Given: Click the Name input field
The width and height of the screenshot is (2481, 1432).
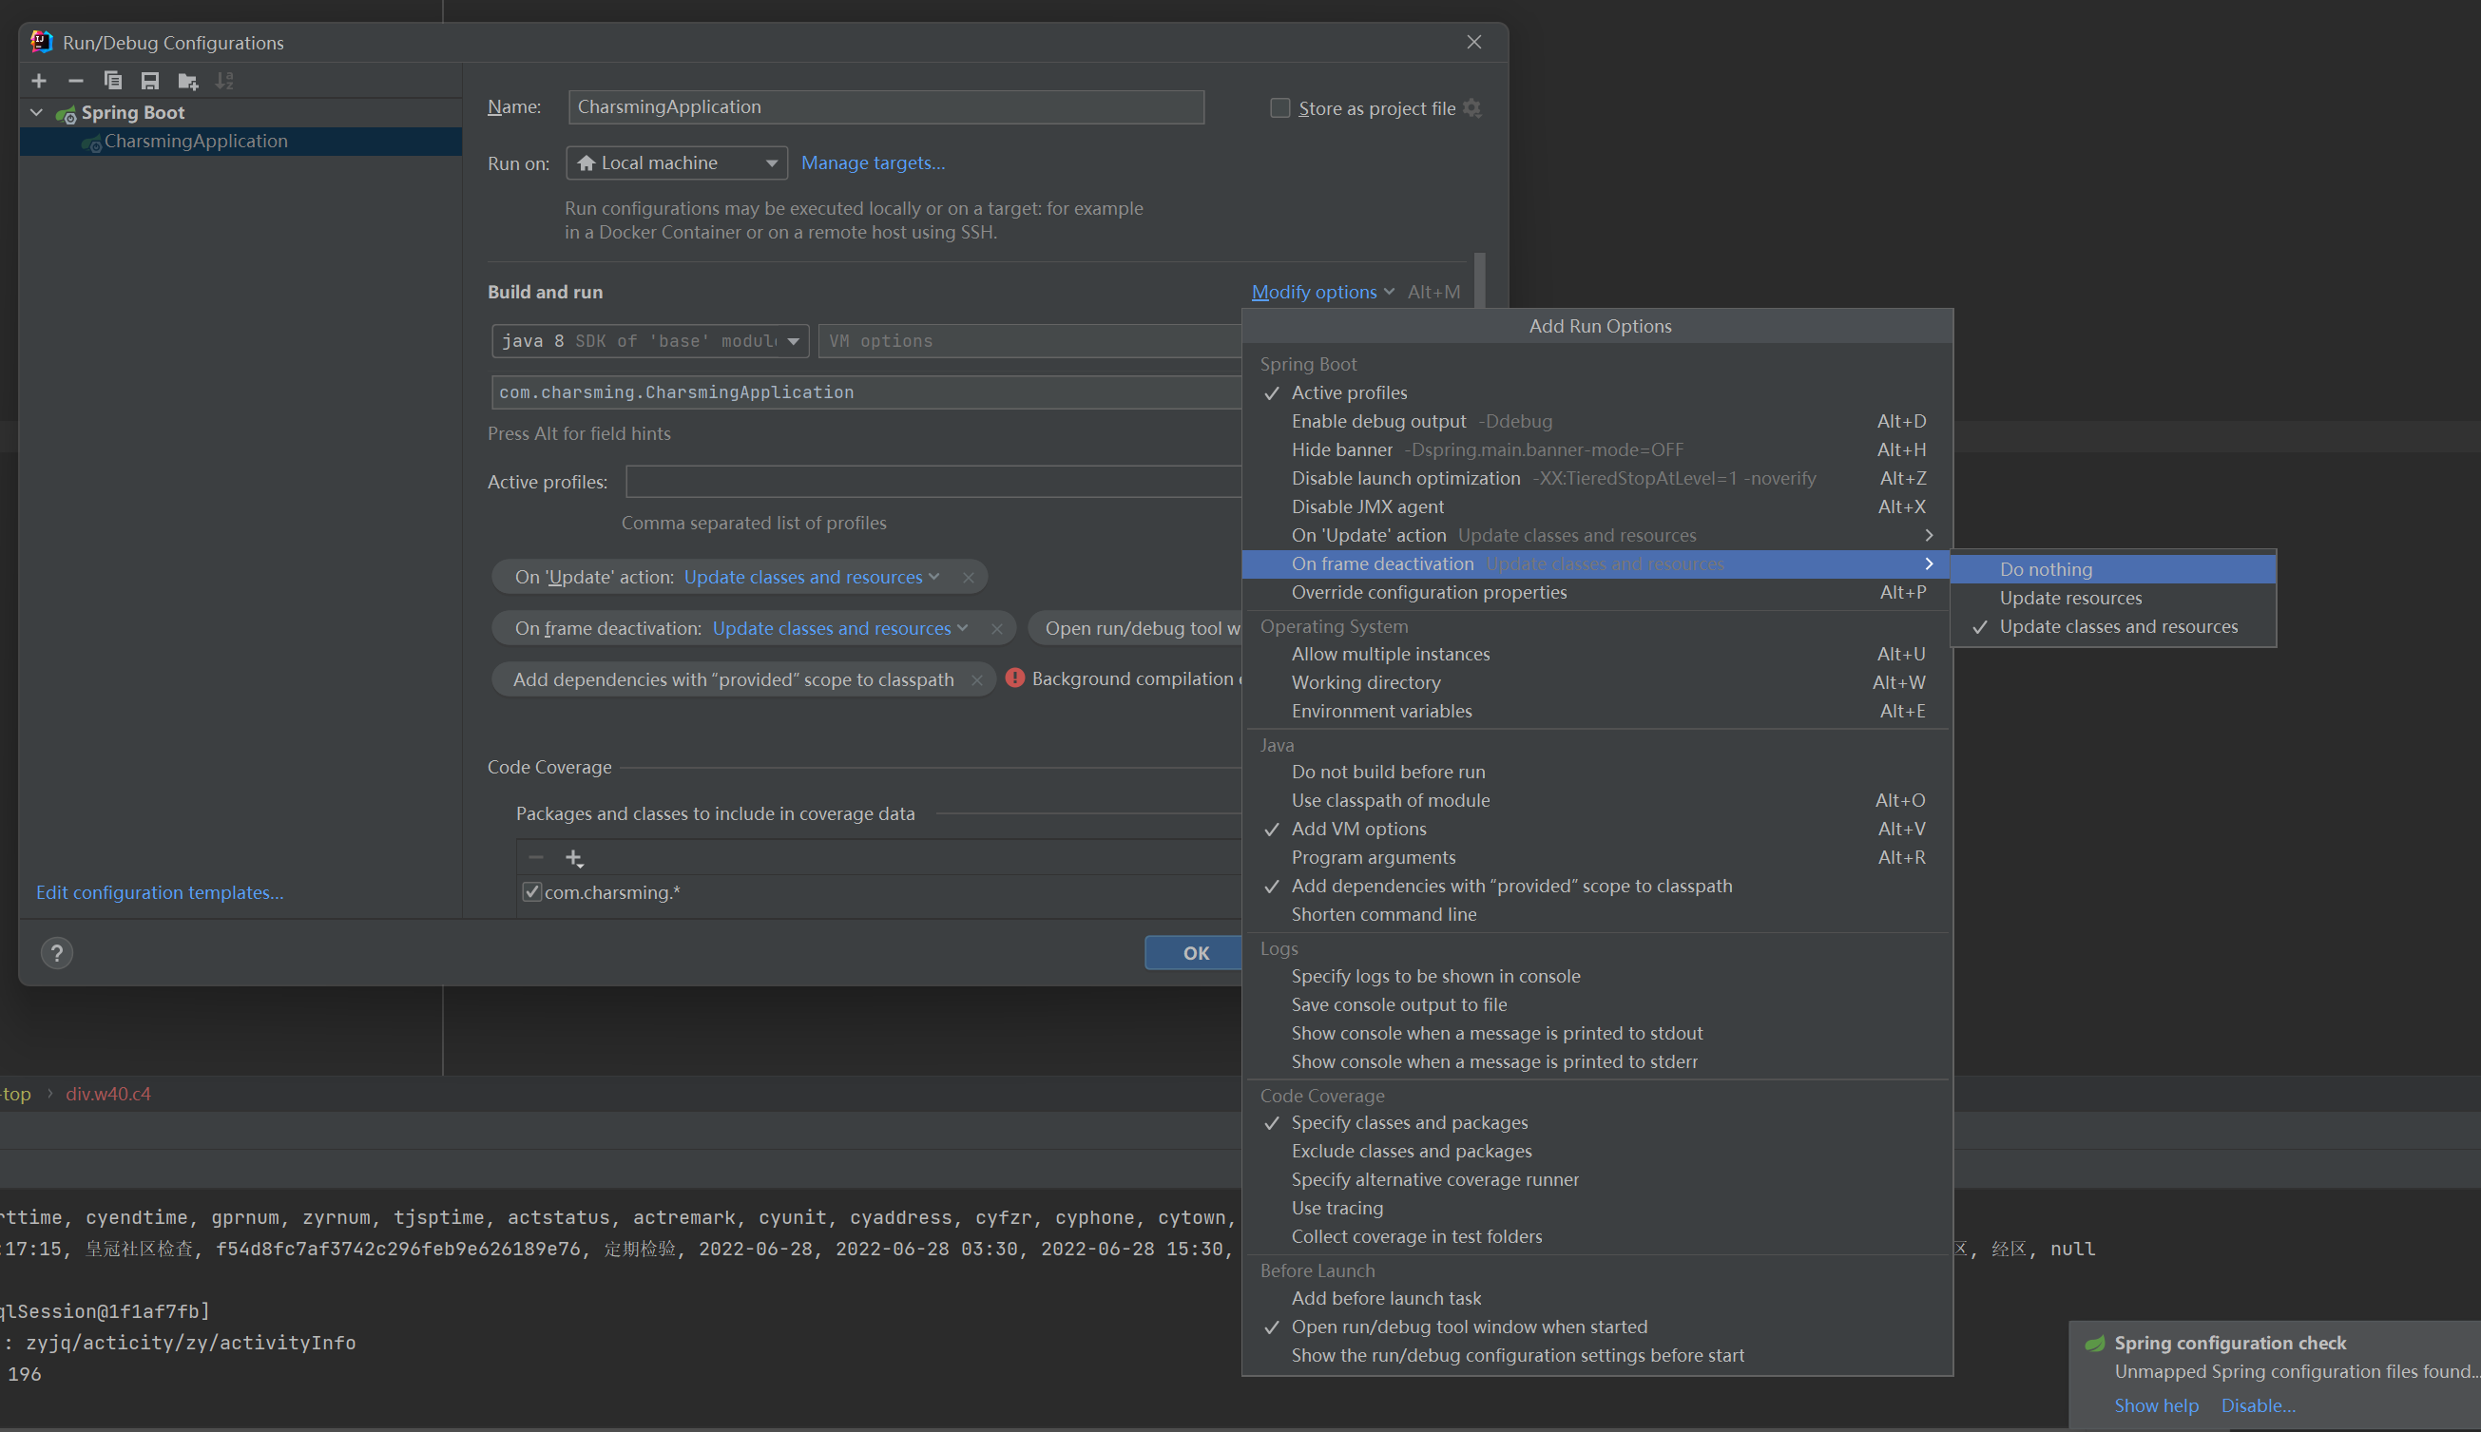Looking at the screenshot, I should 885,107.
